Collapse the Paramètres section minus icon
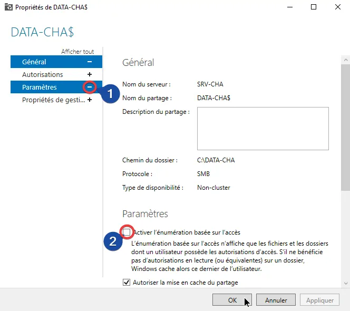The width and height of the screenshot is (350, 311). (90, 87)
